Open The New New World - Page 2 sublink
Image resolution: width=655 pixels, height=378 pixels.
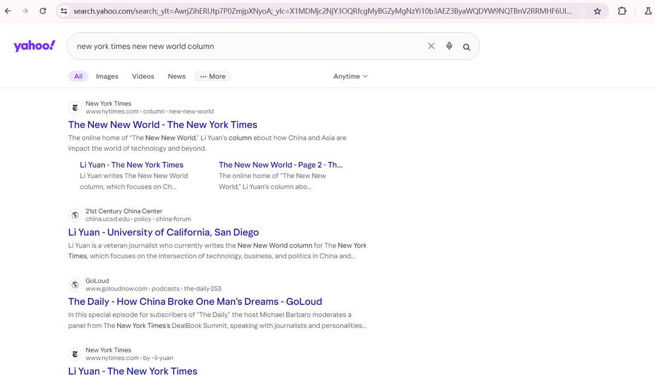pos(281,165)
